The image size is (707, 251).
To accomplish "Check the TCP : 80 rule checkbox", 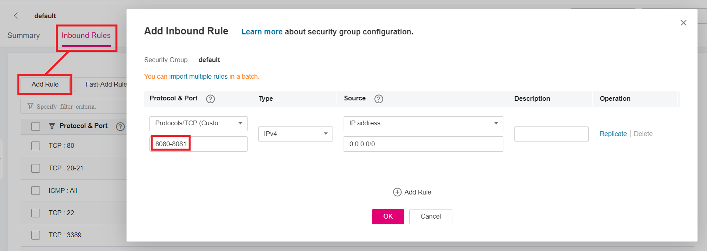I will point(36,146).
